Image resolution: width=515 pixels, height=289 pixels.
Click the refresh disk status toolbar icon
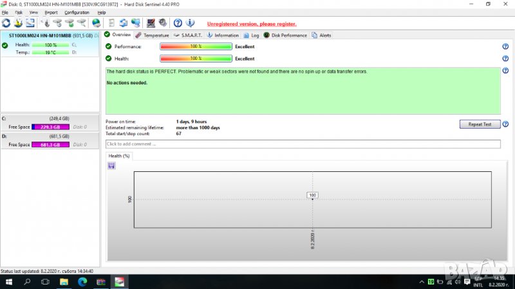(6, 23)
